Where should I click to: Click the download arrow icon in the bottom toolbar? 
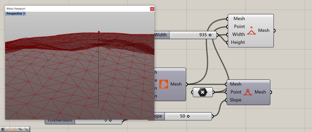3,129
